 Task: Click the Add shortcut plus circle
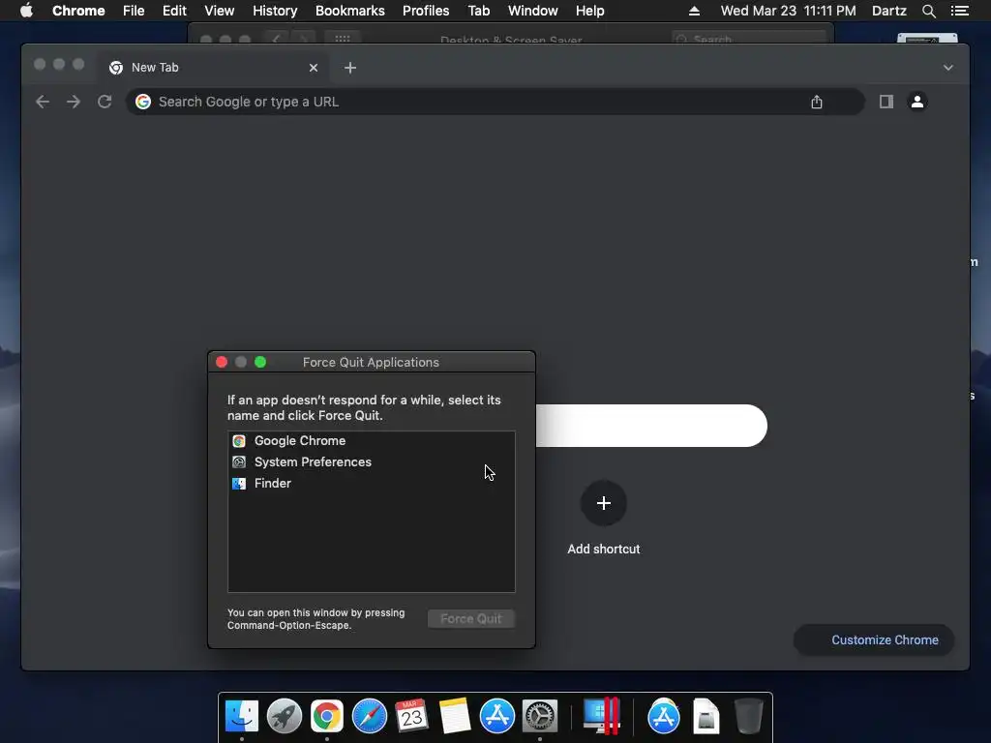604,503
